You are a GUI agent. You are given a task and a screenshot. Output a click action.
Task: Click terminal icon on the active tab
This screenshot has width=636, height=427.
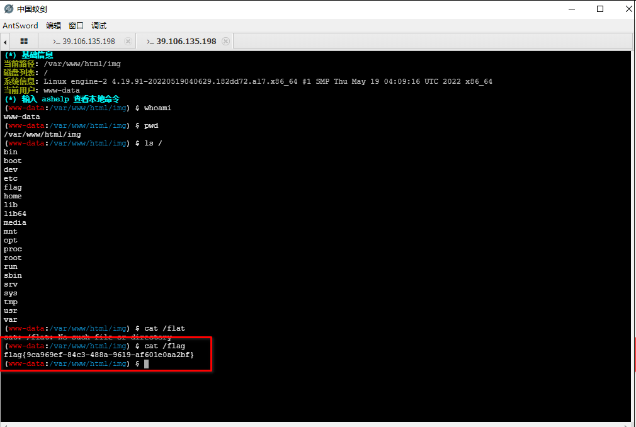click(x=149, y=42)
